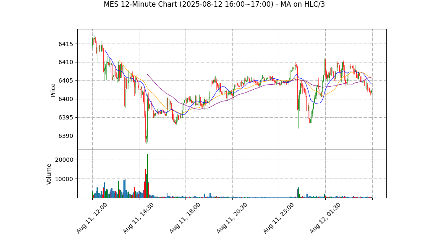Click the 10000 volume axis label

[x=64, y=179]
